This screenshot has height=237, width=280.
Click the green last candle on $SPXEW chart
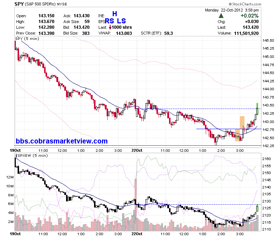pyautogui.click(x=257, y=208)
